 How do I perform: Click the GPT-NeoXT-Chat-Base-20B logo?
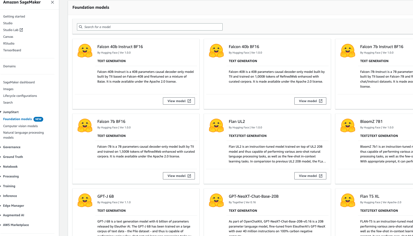click(x=216, y=200)
